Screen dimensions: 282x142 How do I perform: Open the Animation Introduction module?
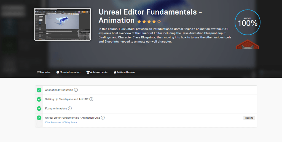59,90
